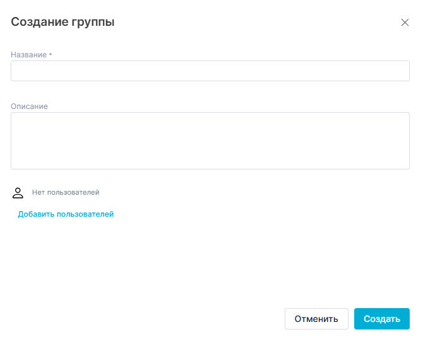Image resolution: width=423 pixels, height=344 pixels.
Task: Close the Создание группы dialog with X
Action: click(405, 23)
